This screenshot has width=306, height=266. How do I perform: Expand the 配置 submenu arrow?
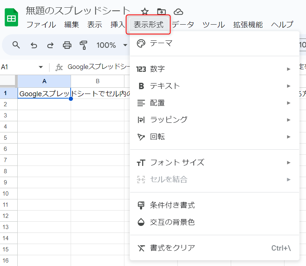coord(289,103)
